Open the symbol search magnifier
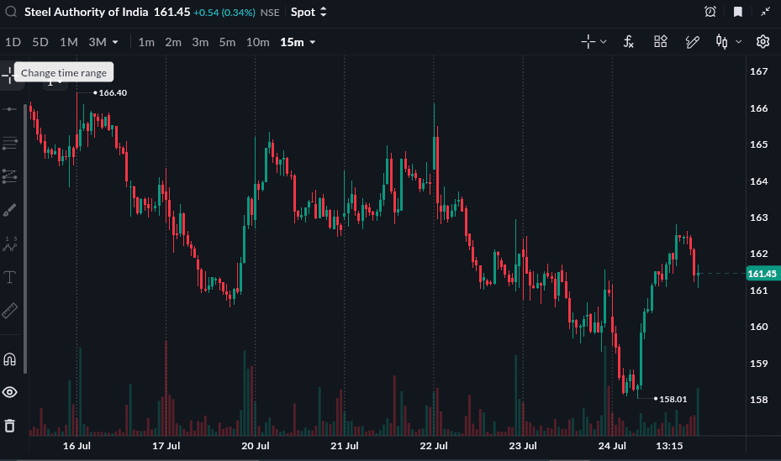This screenshot has height=461, width=781. pyautogui.click(x=10, y=12)
